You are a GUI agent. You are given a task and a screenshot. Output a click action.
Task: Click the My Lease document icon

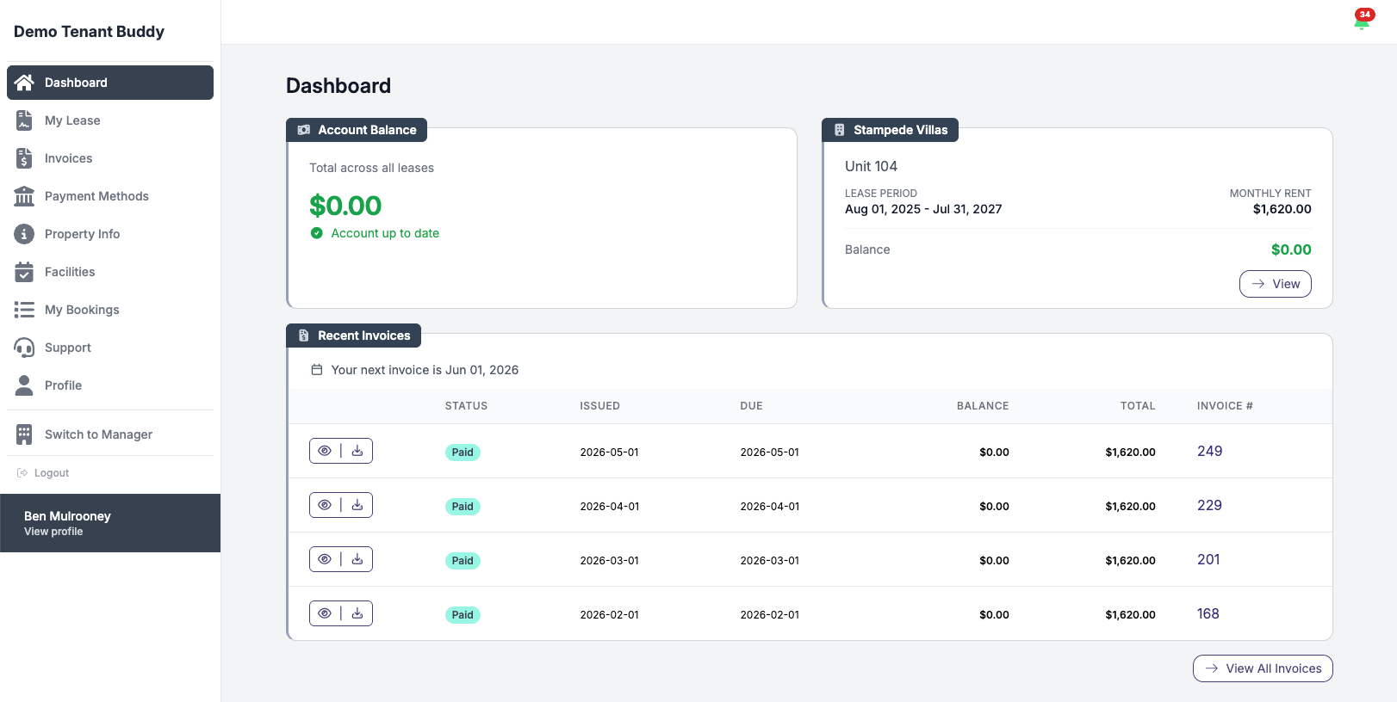coord(24,120)
